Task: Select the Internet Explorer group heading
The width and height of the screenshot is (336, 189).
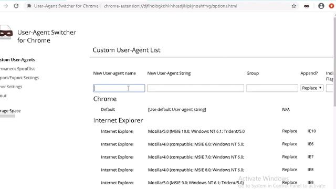Action: 118,120
